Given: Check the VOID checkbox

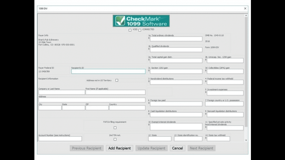Looking at the screenshot, I should (130, 30).
